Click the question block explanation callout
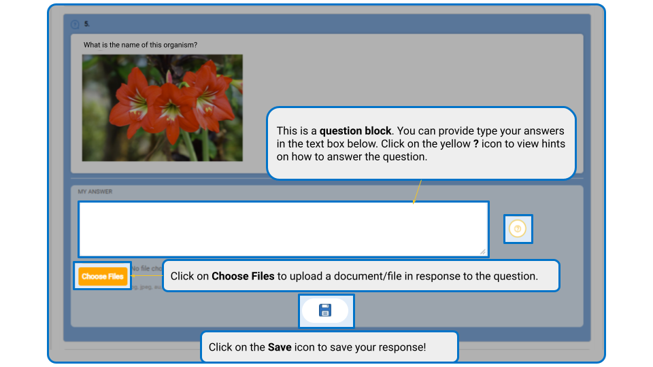653x367 pixels. coord(421,143)
